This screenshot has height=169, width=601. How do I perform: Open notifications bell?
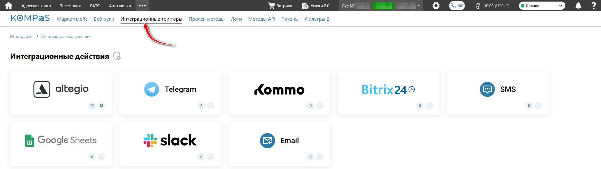(x=578, y=6)
